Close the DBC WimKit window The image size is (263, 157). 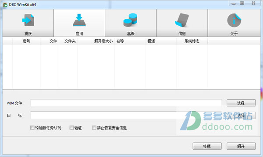coord(253,3)
